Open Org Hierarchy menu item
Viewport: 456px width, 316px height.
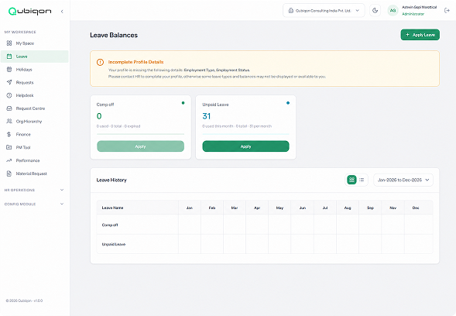35,121
